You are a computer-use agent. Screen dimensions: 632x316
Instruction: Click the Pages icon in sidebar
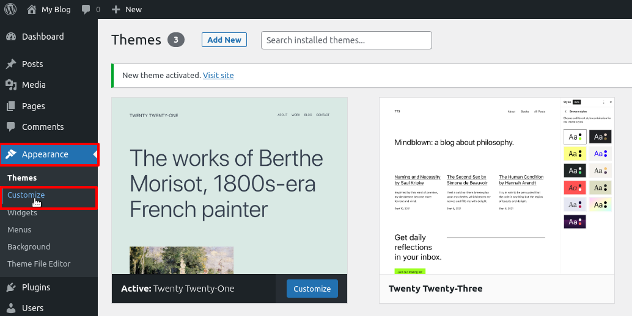11,106
